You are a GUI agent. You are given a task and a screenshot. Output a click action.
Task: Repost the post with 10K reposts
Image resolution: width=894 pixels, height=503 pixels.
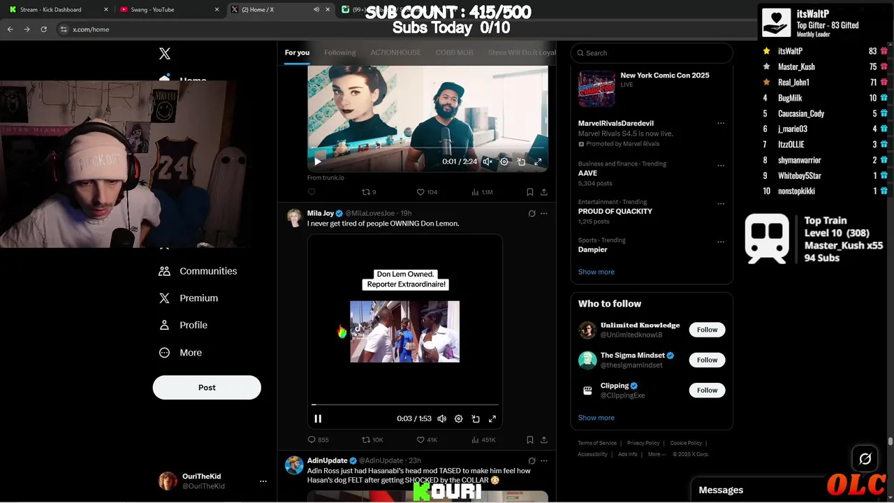[372, 440]
